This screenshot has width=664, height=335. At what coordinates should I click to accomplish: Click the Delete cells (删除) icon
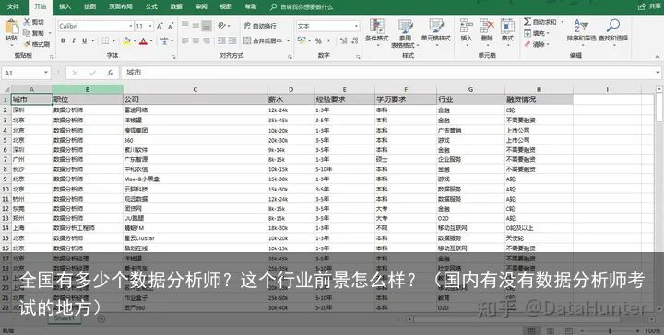[x=487, y=30]
